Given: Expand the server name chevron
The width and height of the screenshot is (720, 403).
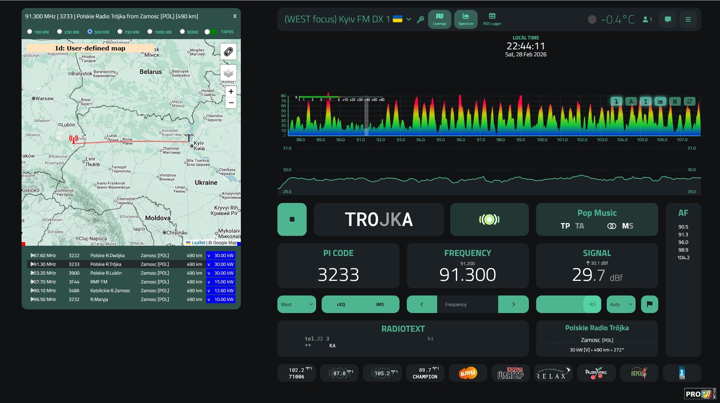Looking at the screenshot, I should pyautogui.click(x=409, y=19).
